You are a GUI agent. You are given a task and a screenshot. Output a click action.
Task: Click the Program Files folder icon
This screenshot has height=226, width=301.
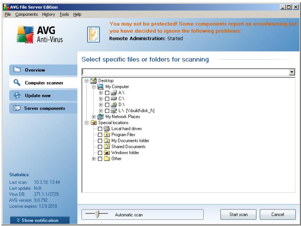(x=107, y=135)
